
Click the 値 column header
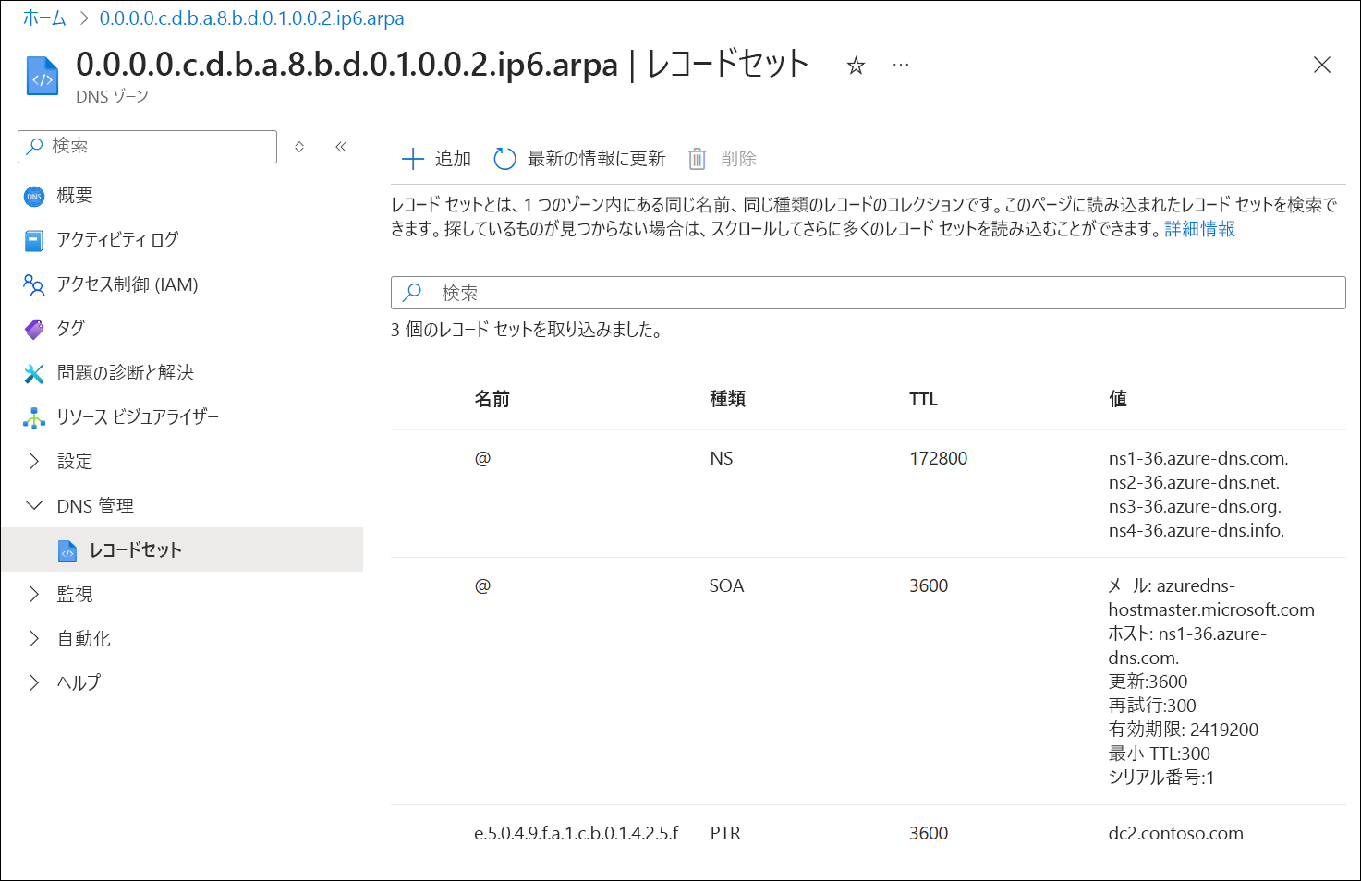coord(1118,399)
